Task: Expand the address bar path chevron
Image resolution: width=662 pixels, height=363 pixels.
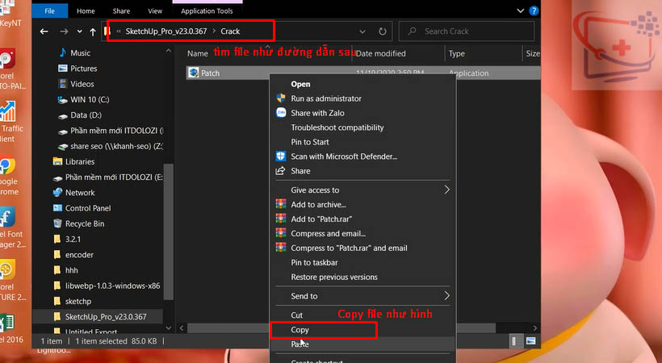Action: click(x=119, y=31)
